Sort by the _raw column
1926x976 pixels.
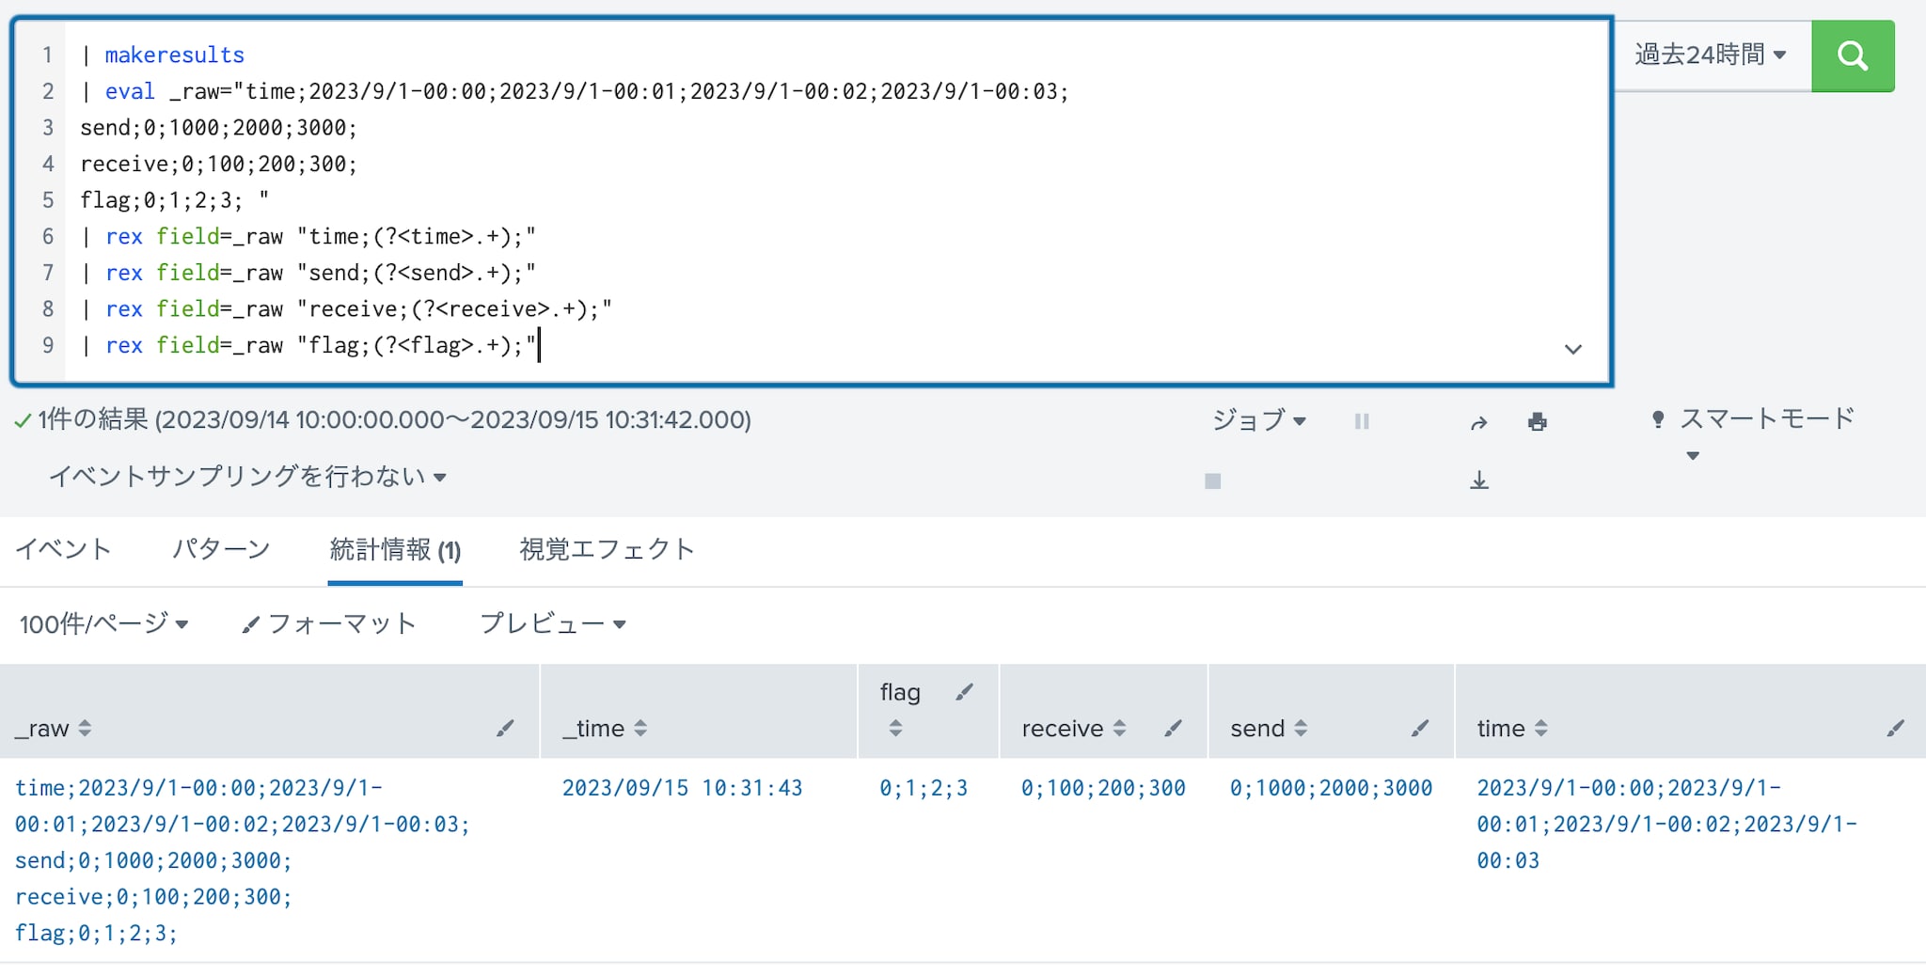pos(53,728)
